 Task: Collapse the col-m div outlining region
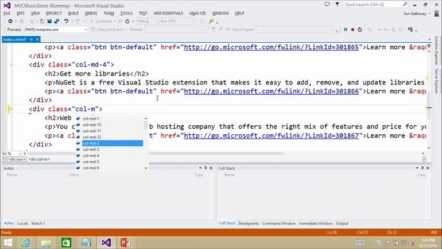[x=12, y=109]
